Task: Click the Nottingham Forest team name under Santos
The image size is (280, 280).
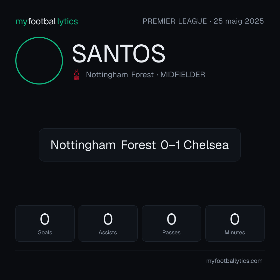Action: [x=120, y=75]
